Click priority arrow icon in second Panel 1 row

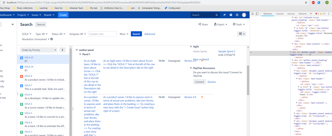[202, 97]
